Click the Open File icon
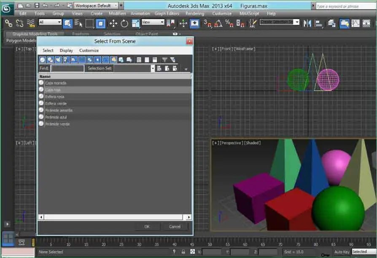 [28, 5]
